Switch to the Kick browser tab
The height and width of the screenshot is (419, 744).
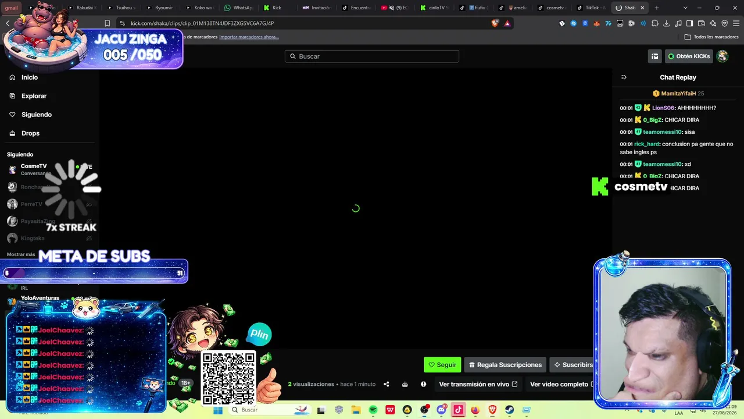click(278, 8)
